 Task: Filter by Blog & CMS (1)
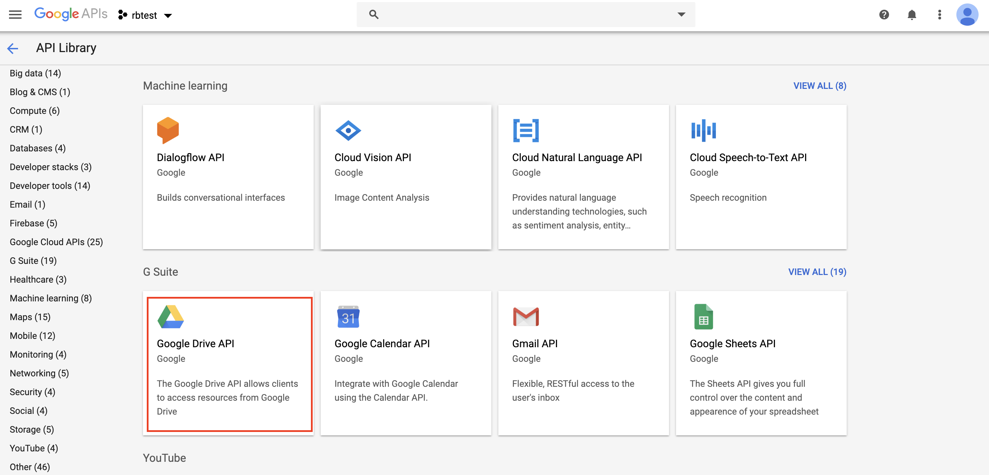point(40,92)
